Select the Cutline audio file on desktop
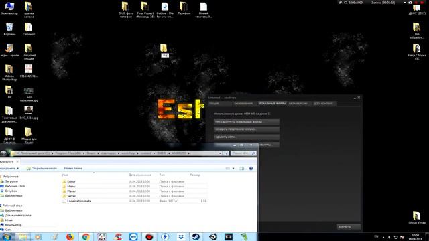This screenshot has height=241, width=429. pos(165,10)
